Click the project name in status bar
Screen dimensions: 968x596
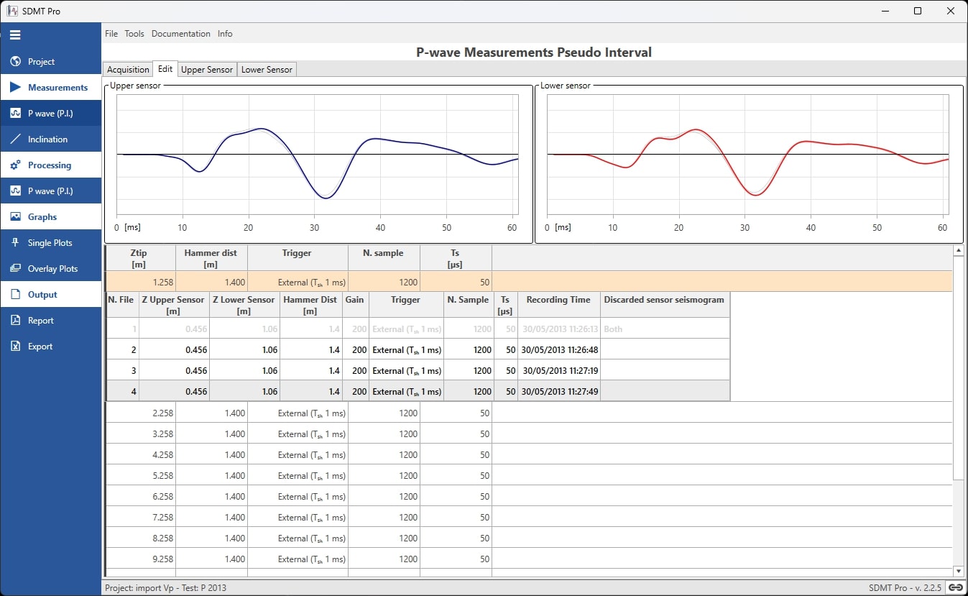tap(165, 587)
